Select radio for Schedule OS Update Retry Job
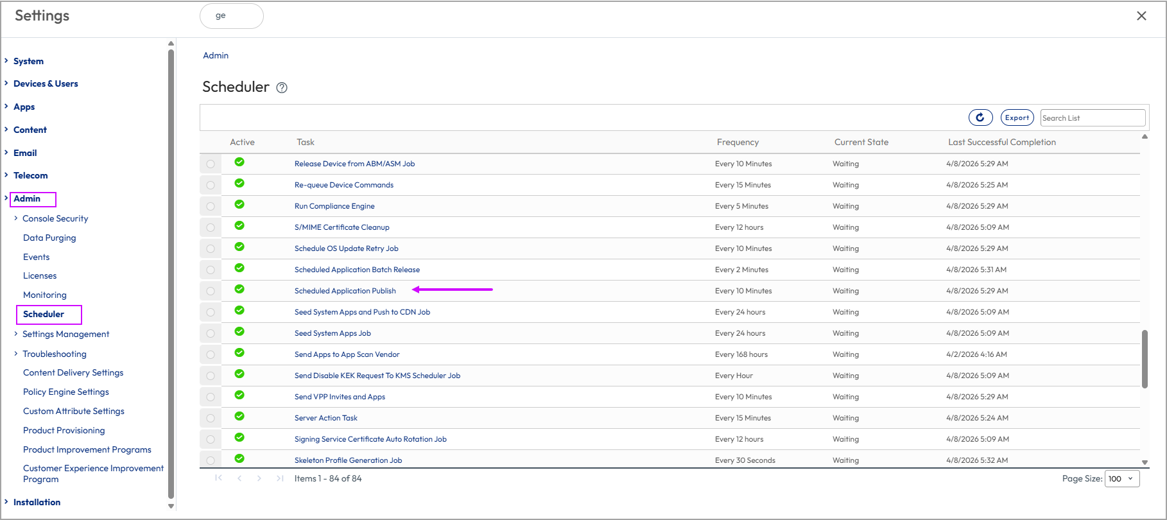Screen dimensions: 1167x520 [x=211, y=249]
